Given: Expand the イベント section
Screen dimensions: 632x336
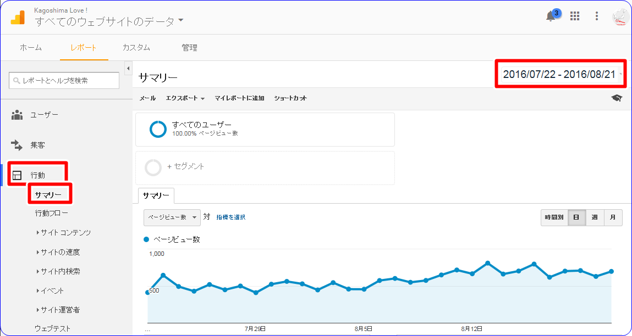Looking at the screenshot, I should pyautogui.click(x=50, y=290).
